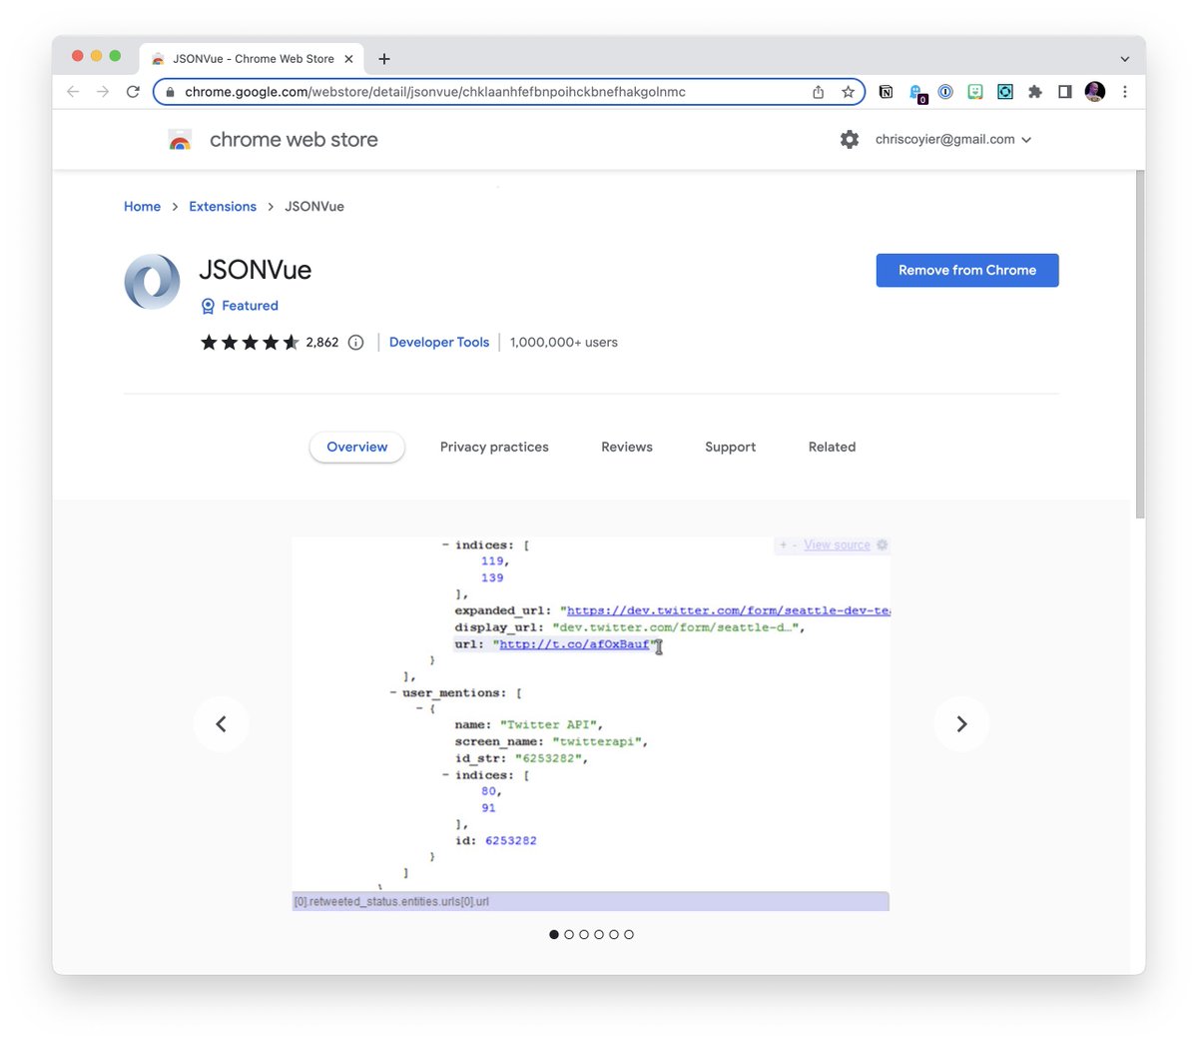Click the 1,000,000+ users text
The image size is (1198, 1044).
[564, 342]
